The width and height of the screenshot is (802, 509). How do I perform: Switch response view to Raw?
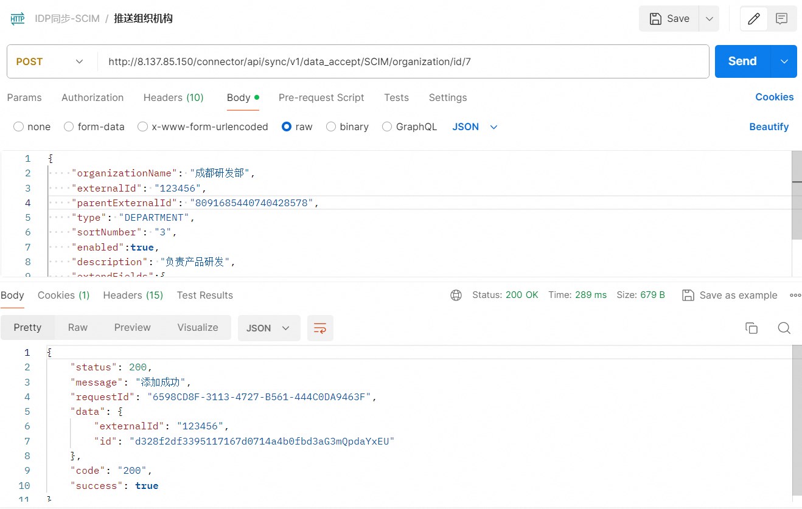(x=78, y=328)
